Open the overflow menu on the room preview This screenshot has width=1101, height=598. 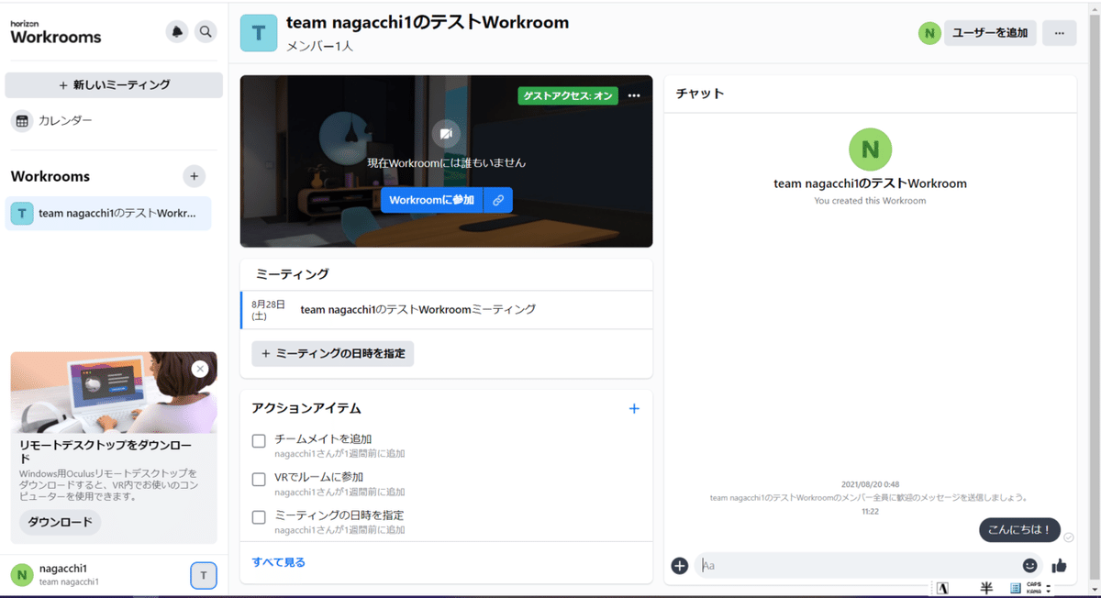pyautogui.click(x=634, y=94)
